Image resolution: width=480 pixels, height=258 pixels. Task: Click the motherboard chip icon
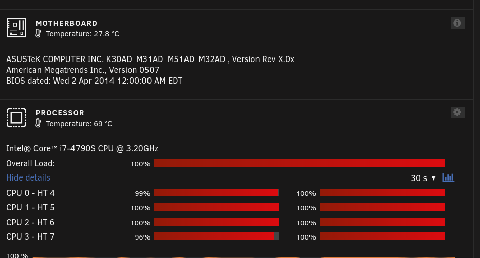tap(16, 28)
